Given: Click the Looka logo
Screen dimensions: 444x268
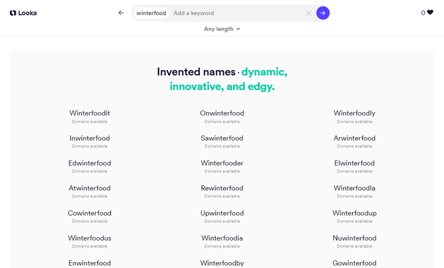Looking at the screenshot, I should click(x=23, y=13).
